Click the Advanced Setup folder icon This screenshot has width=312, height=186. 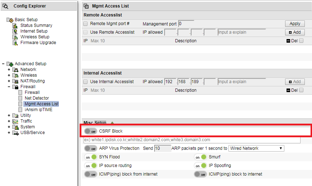point(10,64)
